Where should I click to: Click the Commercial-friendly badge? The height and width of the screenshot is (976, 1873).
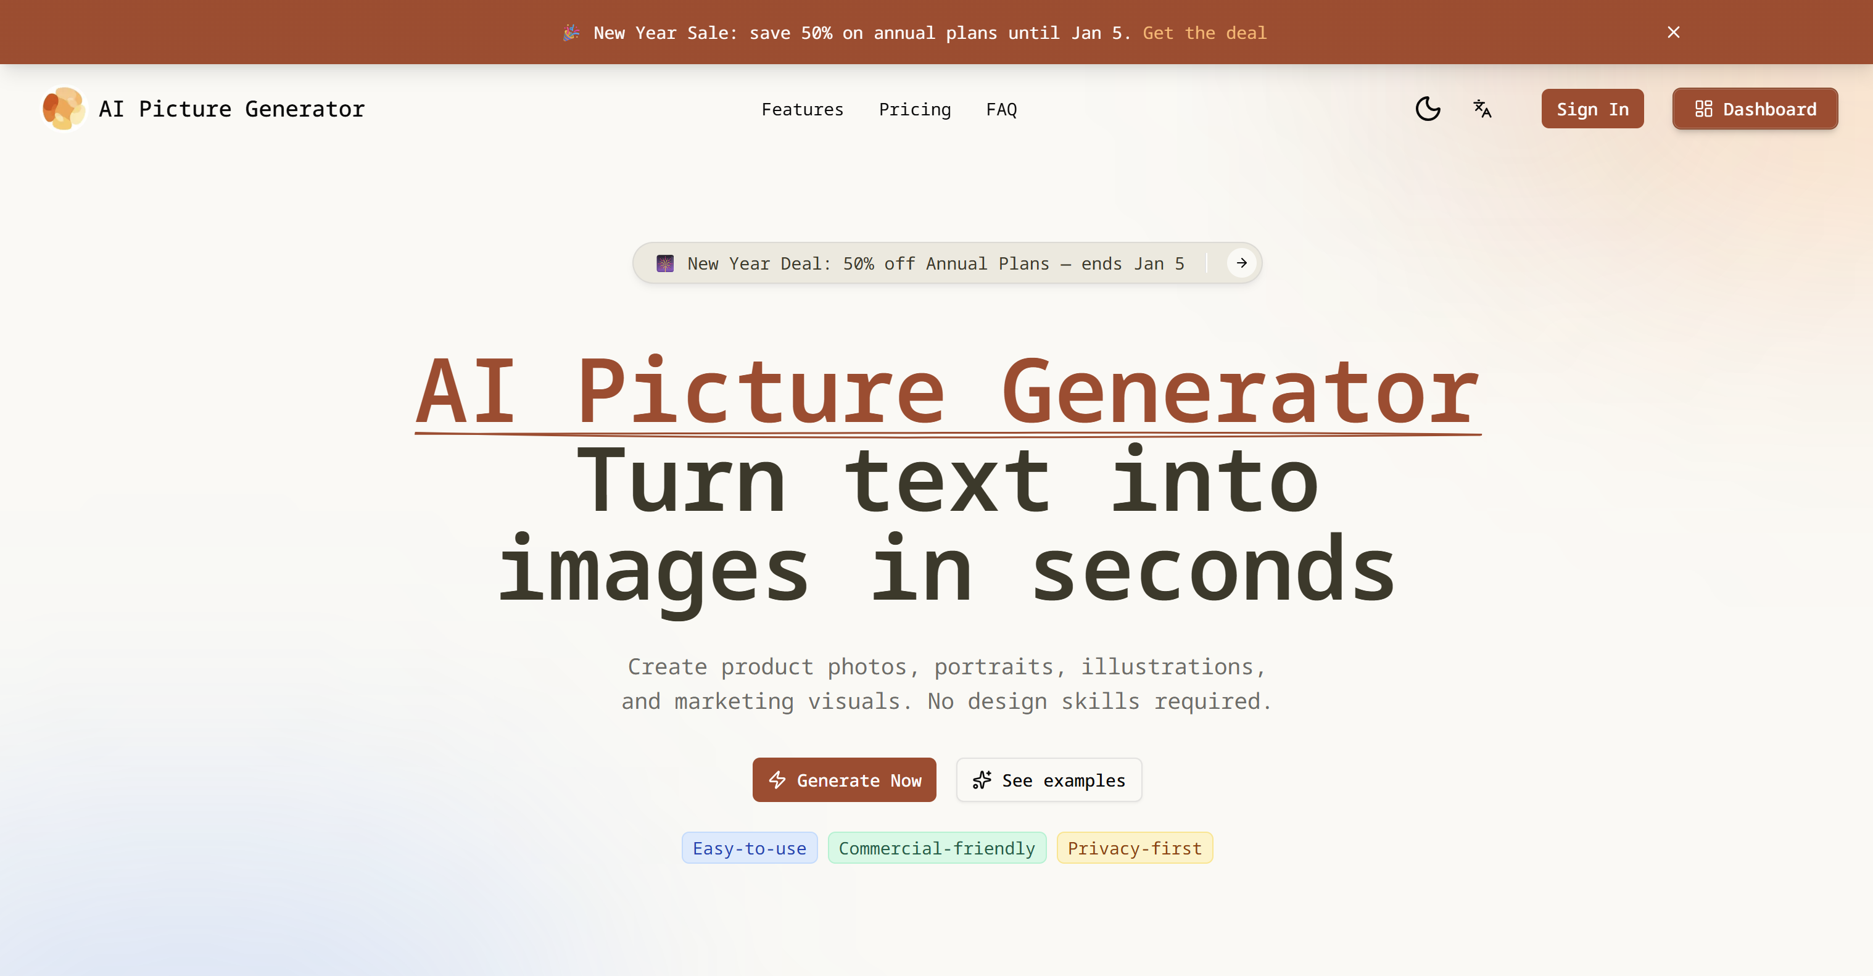pos(936,847)
